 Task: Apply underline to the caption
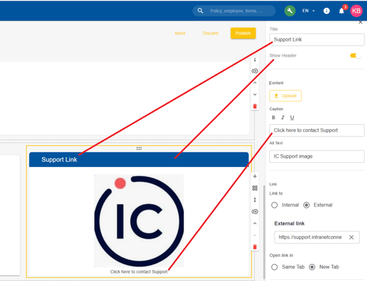coord(292,117)
